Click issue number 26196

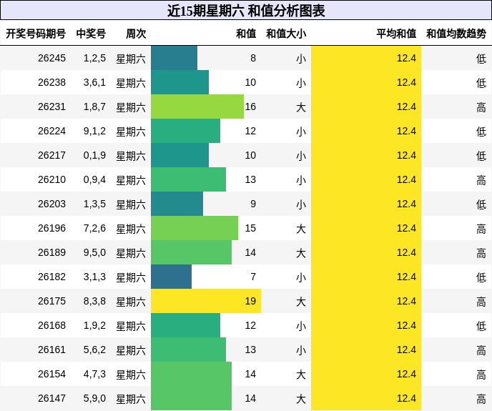[51, 228]
